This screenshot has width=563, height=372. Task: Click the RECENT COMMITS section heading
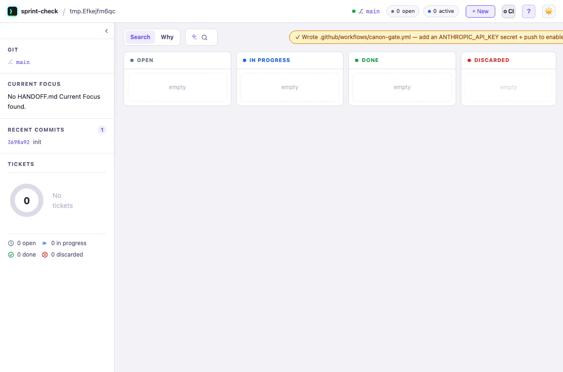36,130
